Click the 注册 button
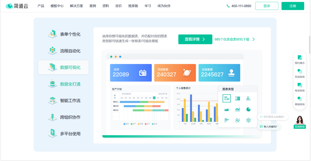This screenshot has width=311, height=161. pyautogui.click(x=293, y=6)
